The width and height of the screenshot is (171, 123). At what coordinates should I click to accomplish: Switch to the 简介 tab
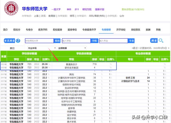[5, 30]
